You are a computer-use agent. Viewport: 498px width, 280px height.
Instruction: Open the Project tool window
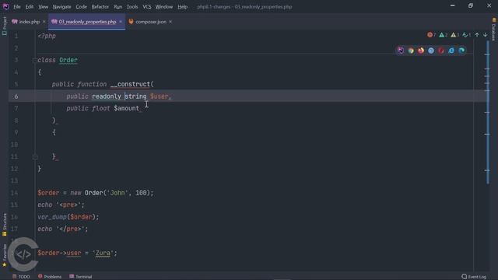(5, 26)
